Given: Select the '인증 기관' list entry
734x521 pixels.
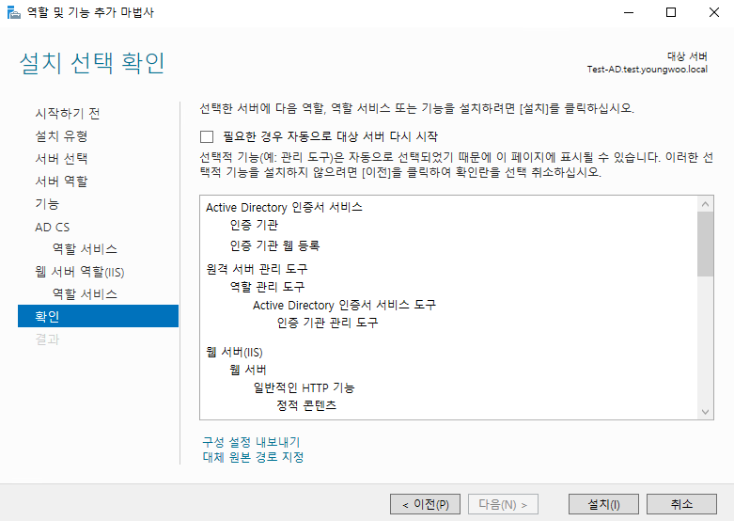Looking at the screenshot, I should (254, 226).
